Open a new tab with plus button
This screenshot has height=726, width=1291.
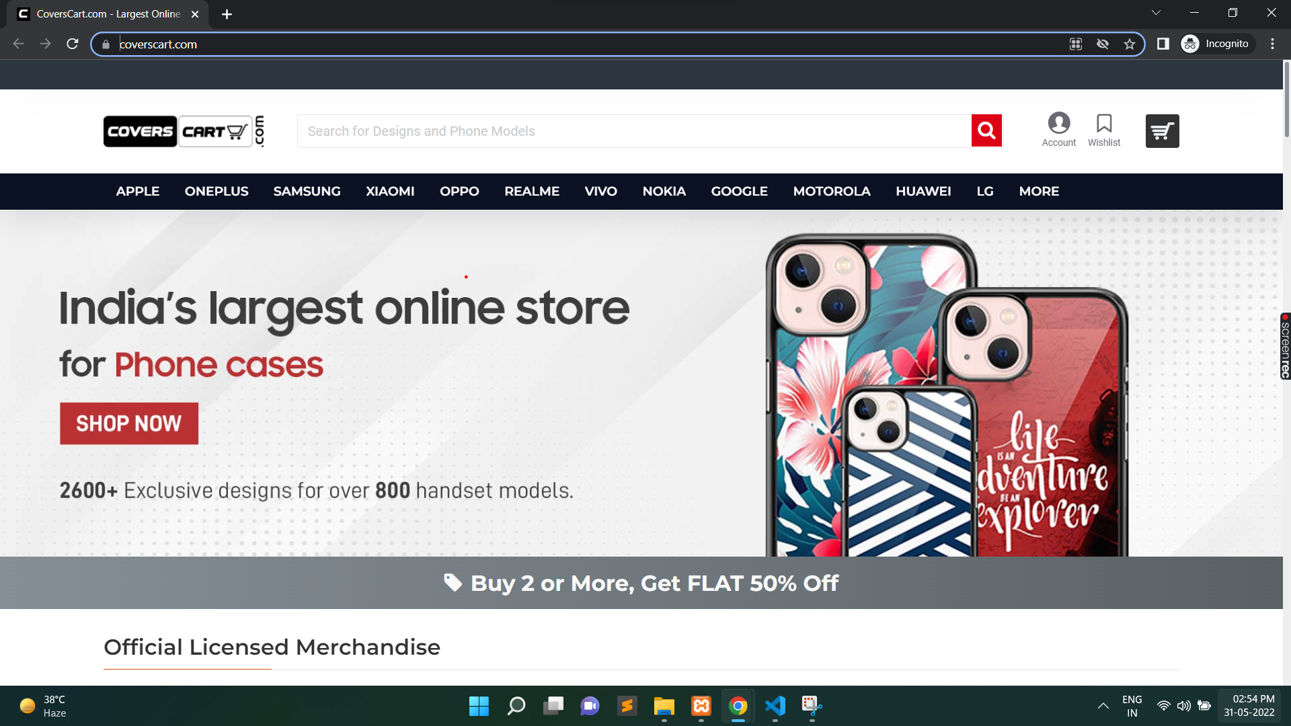(227, 14)
